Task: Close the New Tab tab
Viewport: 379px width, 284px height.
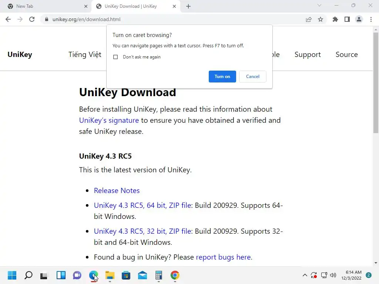Action: (x=86, y=6)
